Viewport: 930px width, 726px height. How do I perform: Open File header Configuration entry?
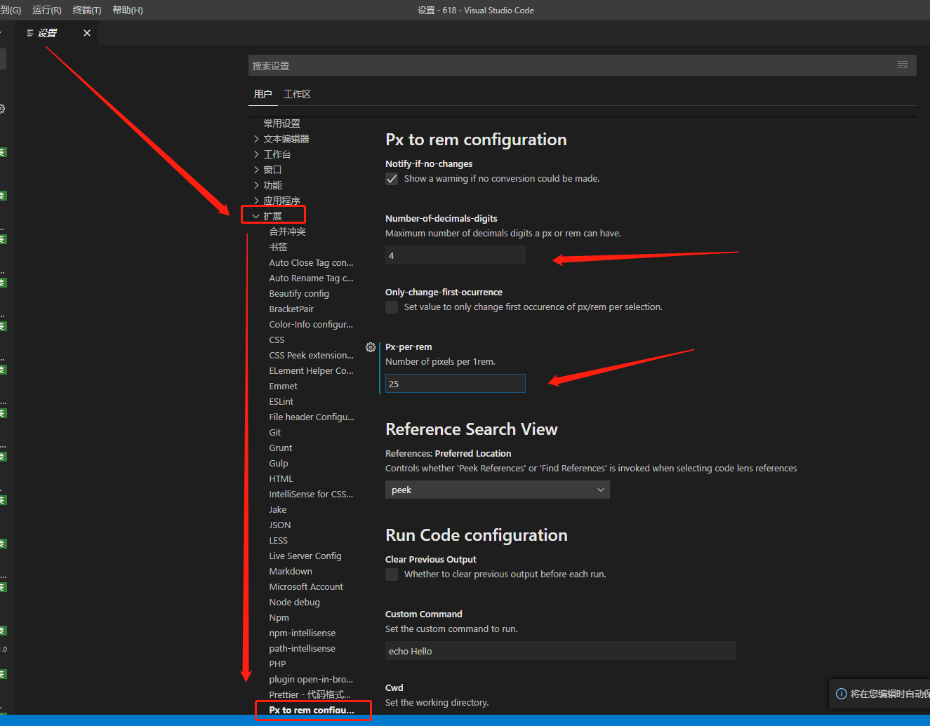click(x=312, y=417)
